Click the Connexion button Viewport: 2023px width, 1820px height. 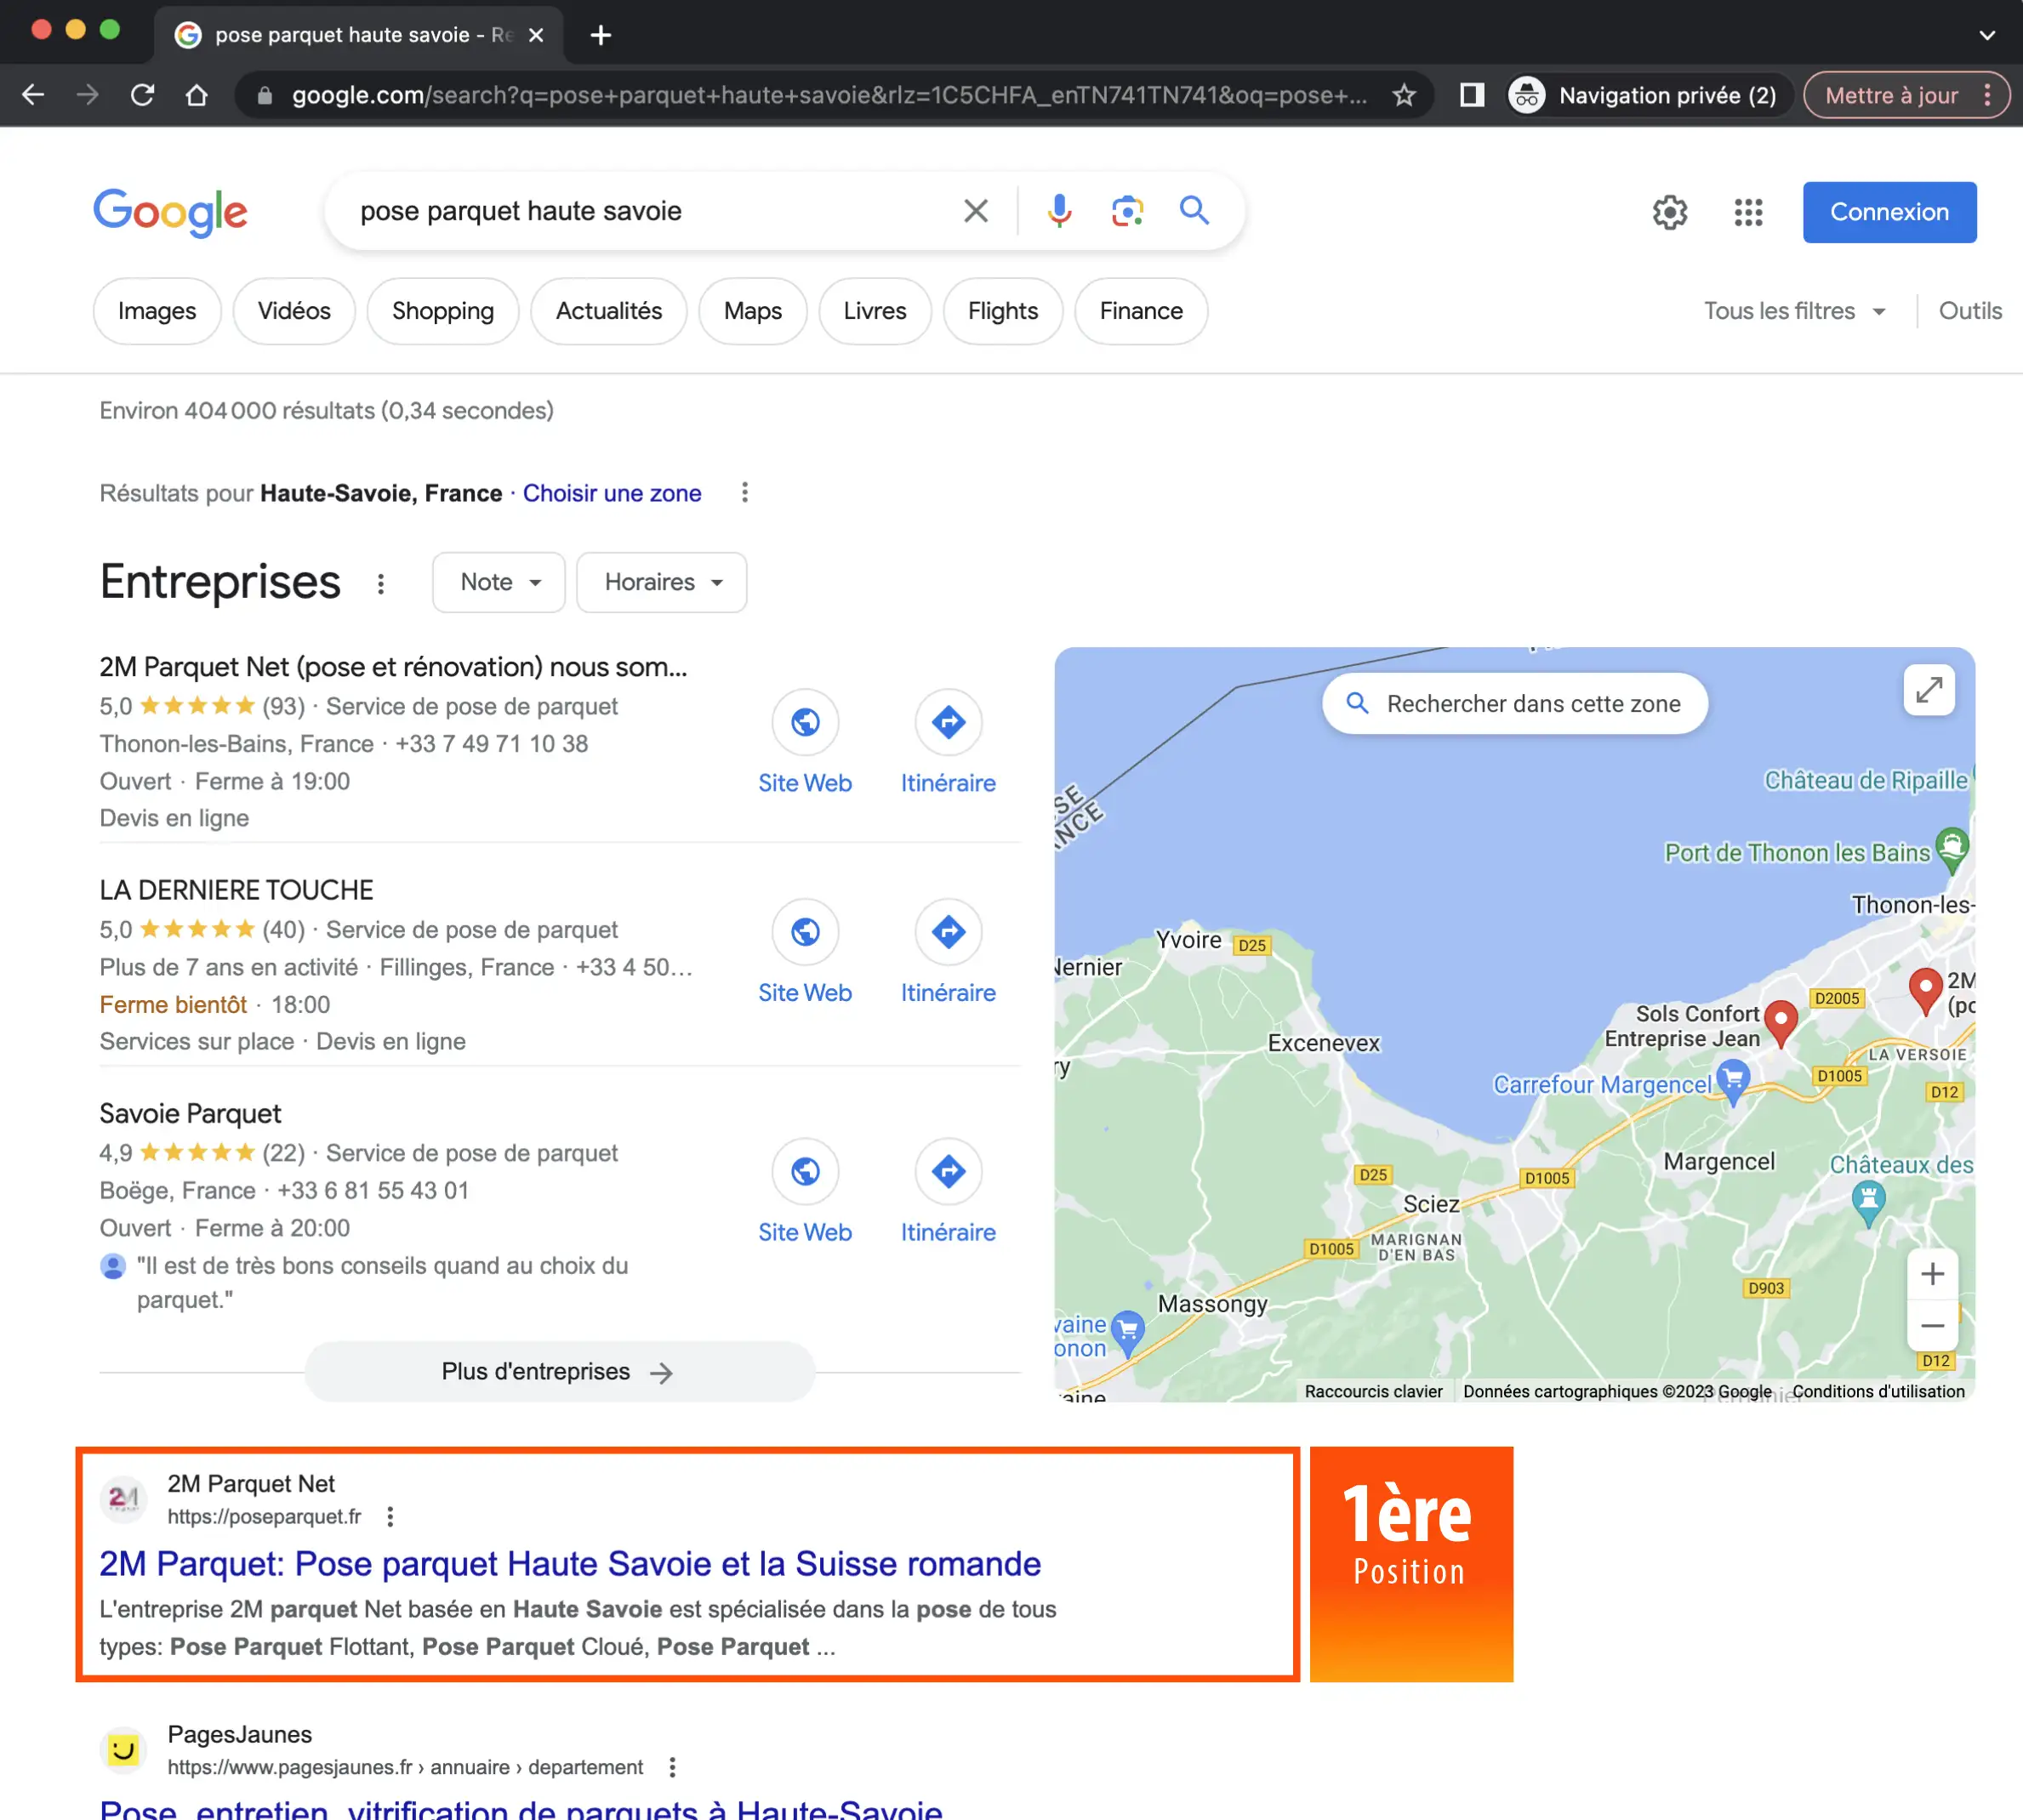coord(1889,212)
